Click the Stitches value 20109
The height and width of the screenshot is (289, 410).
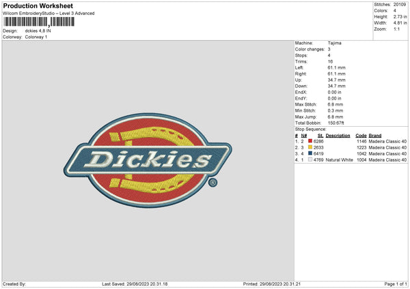[400, 5]
